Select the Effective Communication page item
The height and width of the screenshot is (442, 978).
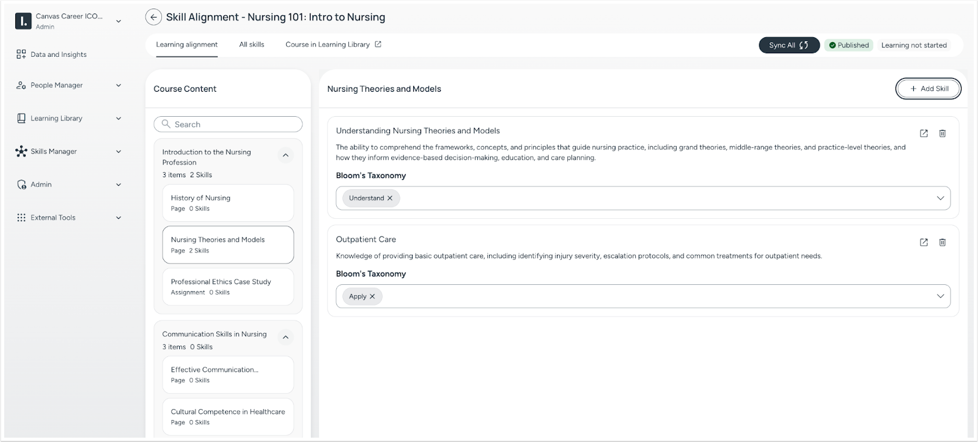(x=228, y=375)
